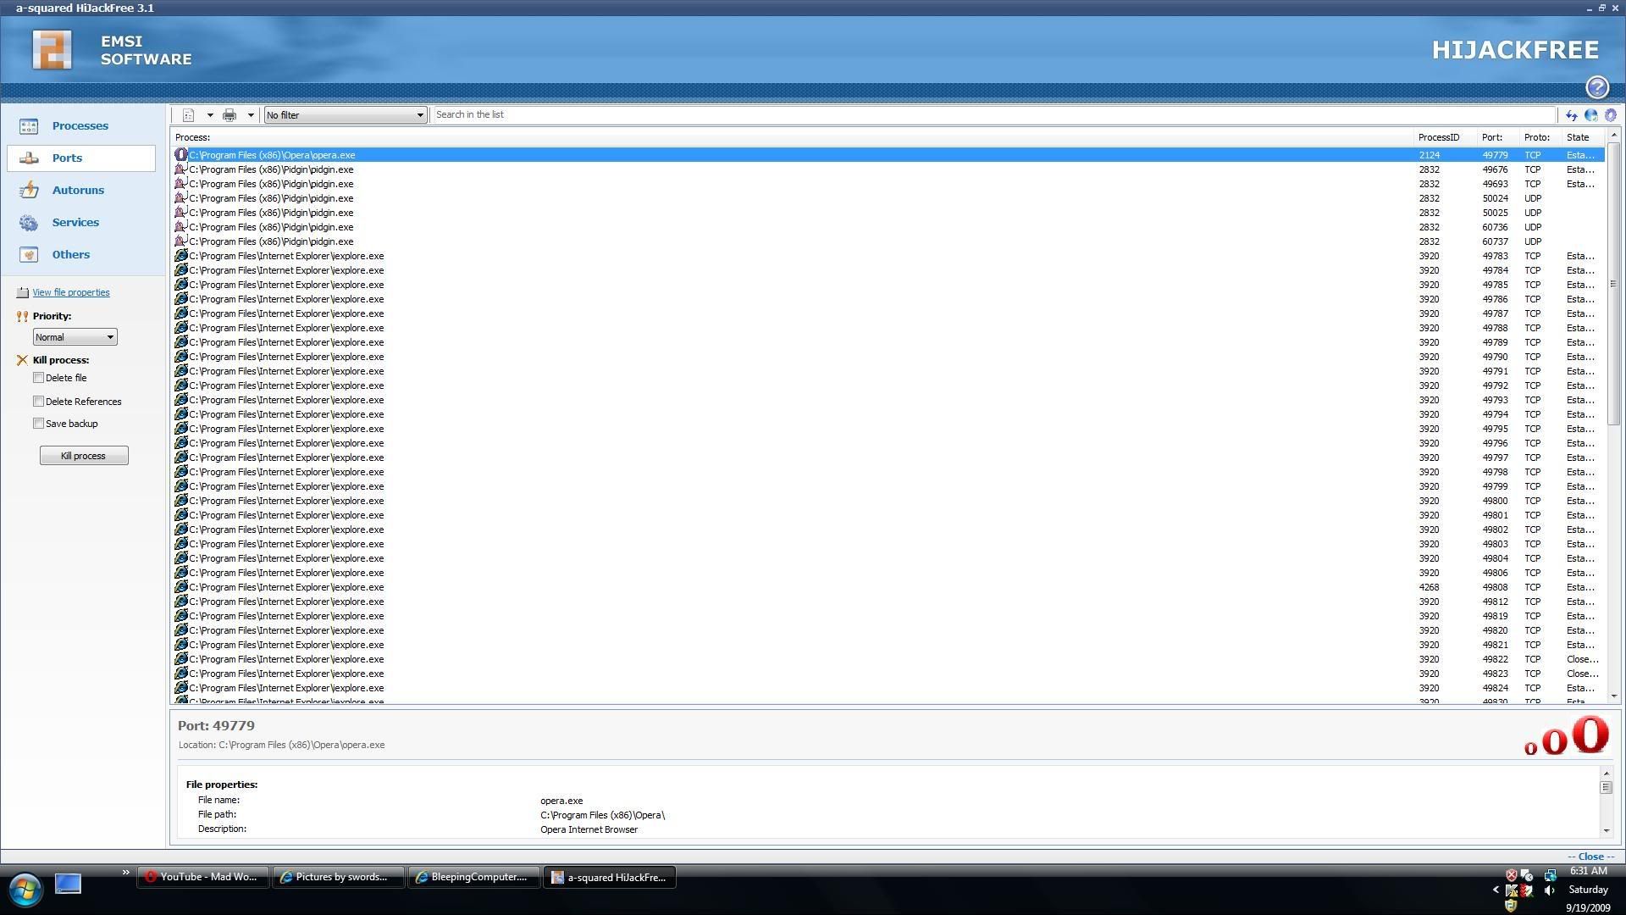Click the Opera icon on selected row
Screen dimensions: 1626x915
coord(181,155)
